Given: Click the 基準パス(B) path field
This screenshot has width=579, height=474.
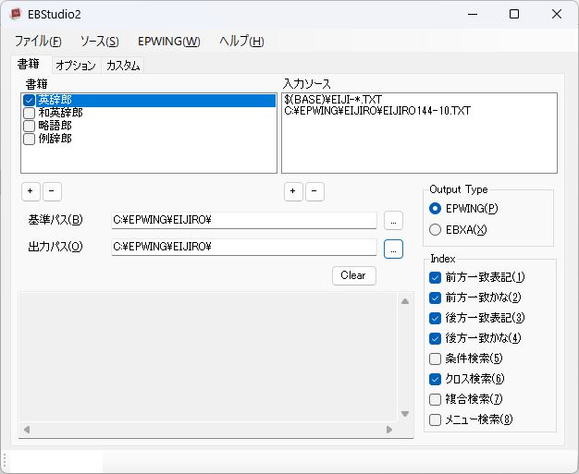Looking at the screenshot, I should [x=243, y=220].
